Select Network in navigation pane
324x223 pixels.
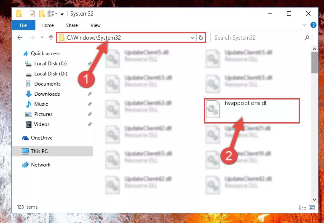[36, 165]
